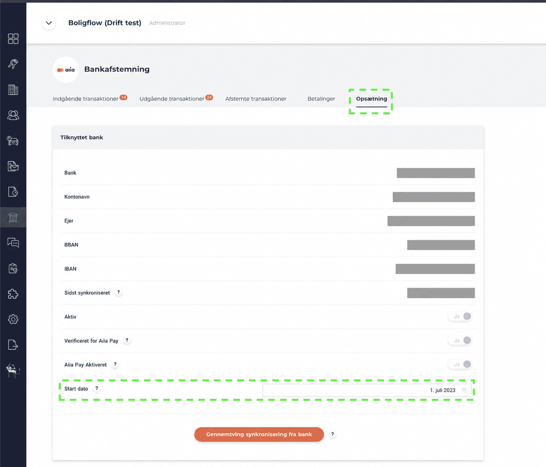Image resolution: width=546 pixels, height=467 pixels.
Task: Click the BBAN row label
Action: click(71, 245)
